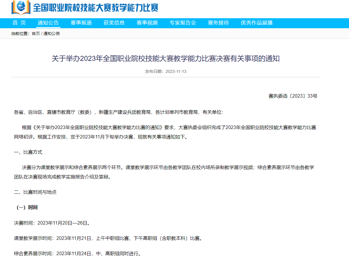Click the 发布日期 2023-11-13 text
Viewport: 349px width, 256px height.
pos(166,71)
